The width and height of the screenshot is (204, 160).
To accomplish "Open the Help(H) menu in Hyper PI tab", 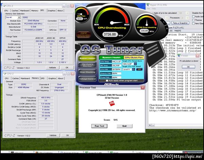I will (x=177, y=31).
